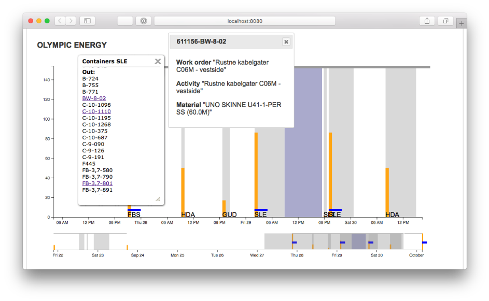Viewport: 489px width, 301px height.
Task: Click the purple block in overview timeline
Action: click(x=359, y=241)
